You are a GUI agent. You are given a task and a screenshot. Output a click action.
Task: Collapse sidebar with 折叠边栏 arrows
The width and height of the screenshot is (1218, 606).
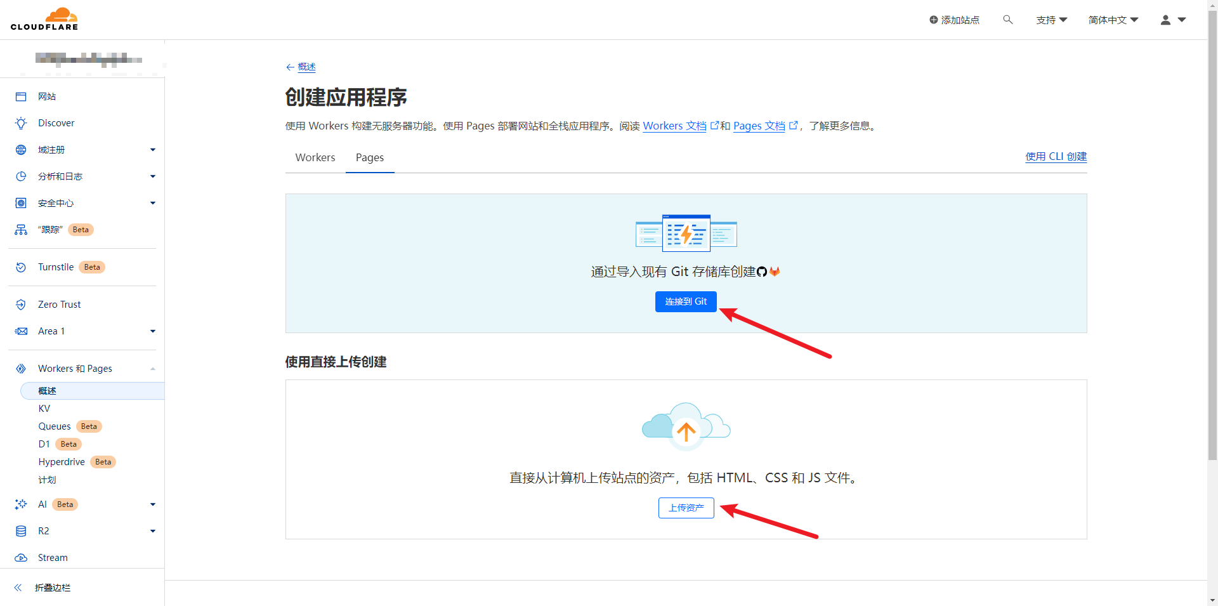[18, 588]
